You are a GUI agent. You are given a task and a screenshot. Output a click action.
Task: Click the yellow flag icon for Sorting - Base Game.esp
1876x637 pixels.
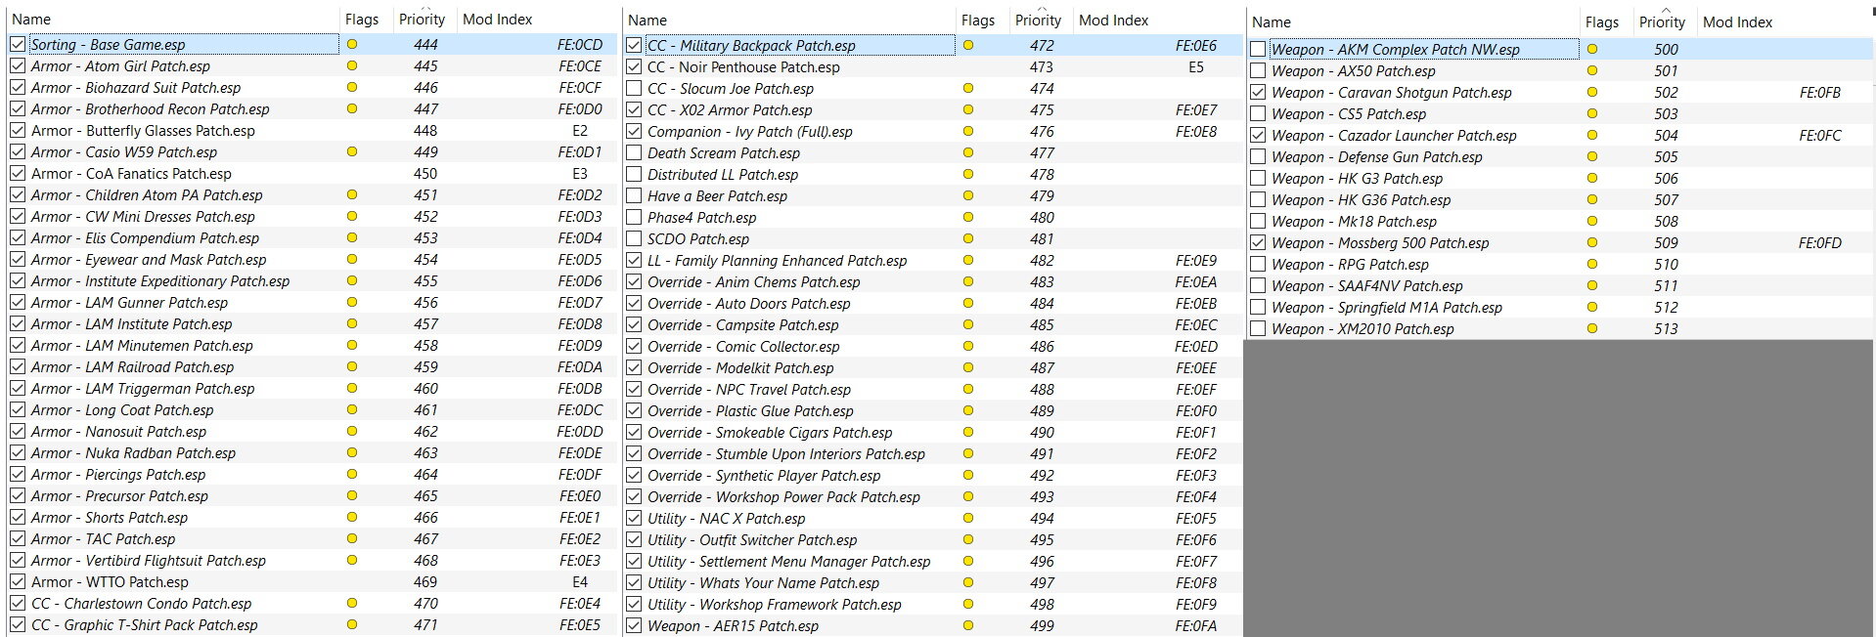point(352,44)
